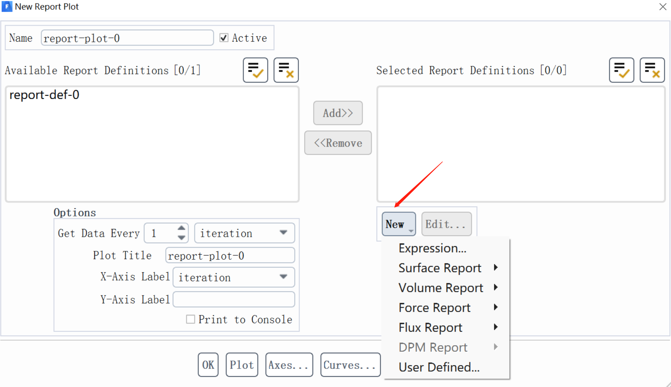Deselect all selected report definitions icon
Screen dimensions: 671x387
(652, 70)
